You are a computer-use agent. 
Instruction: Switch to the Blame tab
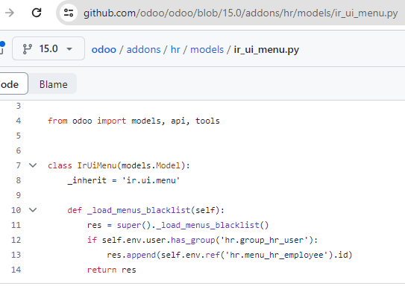click(54, 84)
